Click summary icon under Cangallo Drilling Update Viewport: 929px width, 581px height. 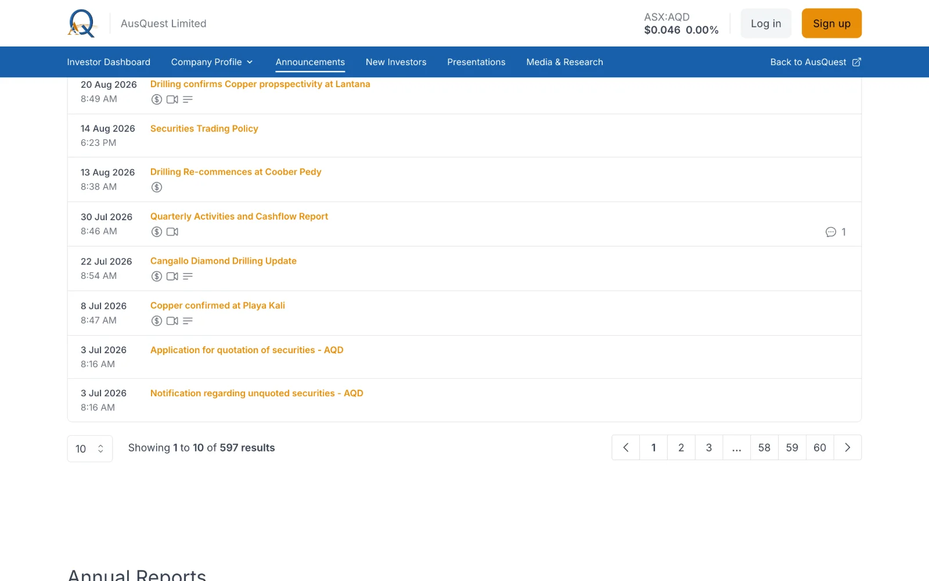click(188, 277)
